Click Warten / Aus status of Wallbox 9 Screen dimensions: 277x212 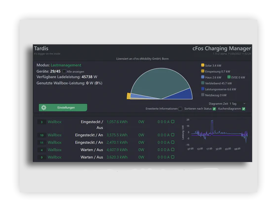(x=92, y=157)
